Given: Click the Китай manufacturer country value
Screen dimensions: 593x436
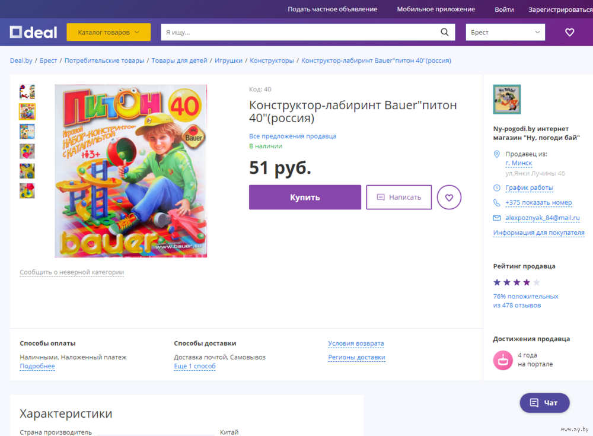Looking at the screenshot, I should coord(229,432).
